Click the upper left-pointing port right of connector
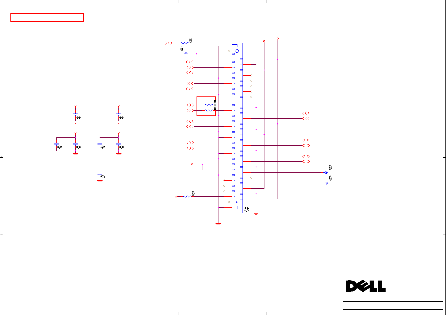This screenshot has height=315, width=446. (x=306, y=113)
